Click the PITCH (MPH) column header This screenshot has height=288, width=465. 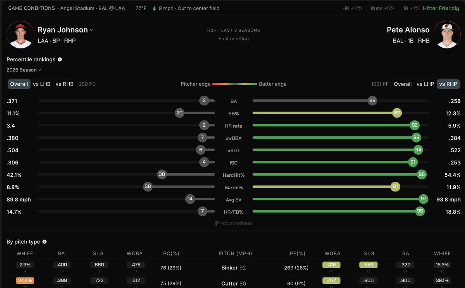(x=236, y=254)
